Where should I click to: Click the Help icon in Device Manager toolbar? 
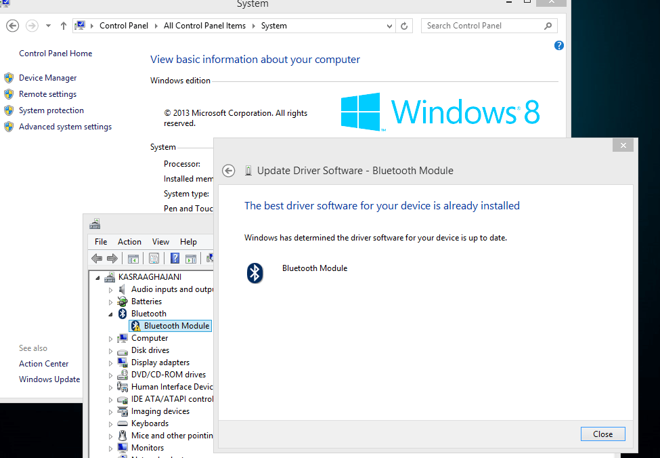click(x=175, y=258)
